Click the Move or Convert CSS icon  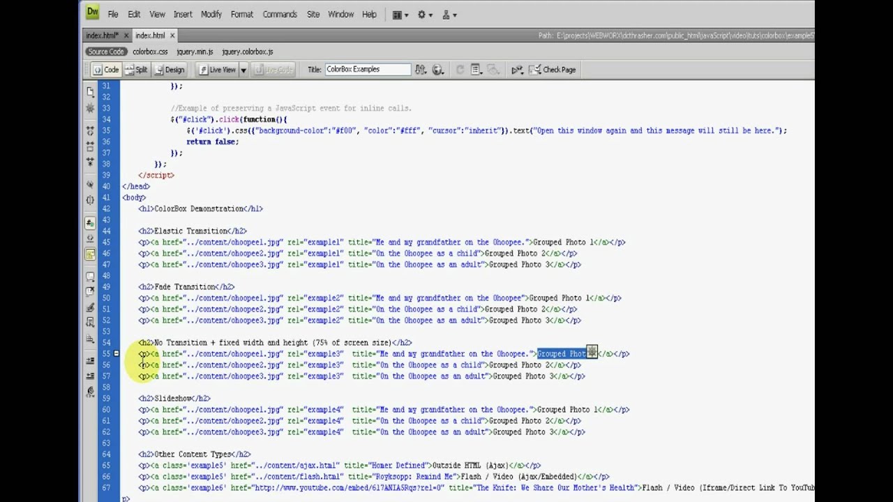[x=90, y=339]
